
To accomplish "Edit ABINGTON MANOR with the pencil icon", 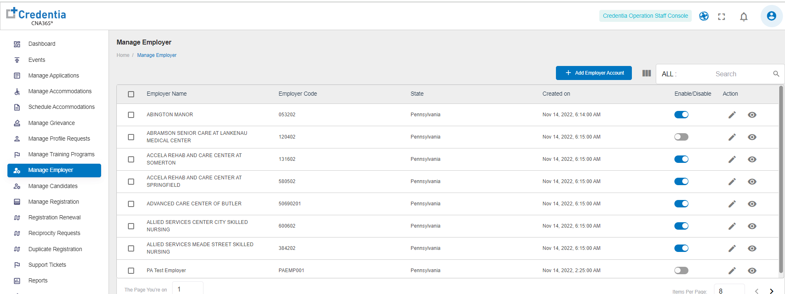I will (x=732, y=115).
